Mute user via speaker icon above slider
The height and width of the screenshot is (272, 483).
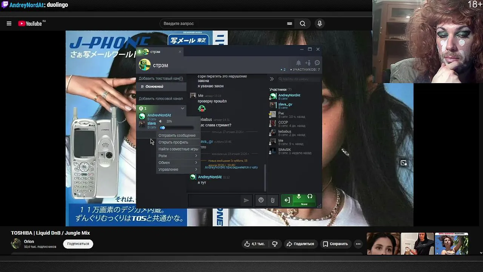tap(161, 121)
